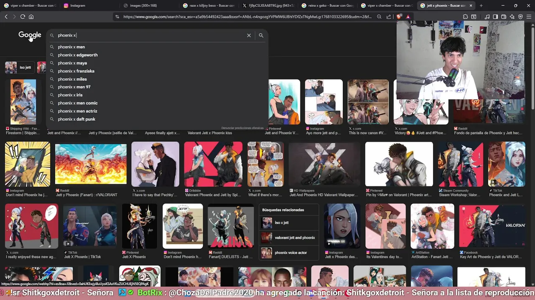The height and width of the screenshot is (300, 535).
Task: Open Its Valentines day Instagram image
Action: tap(385, 226)
